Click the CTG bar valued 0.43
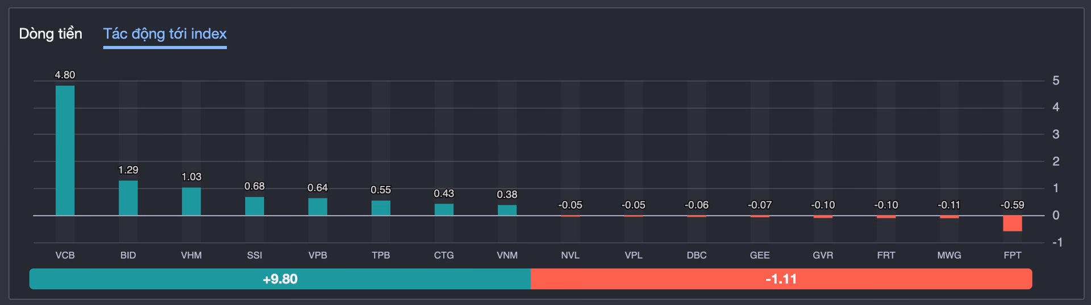The height and width of the screenshot is (305, 1091). point(444,209)
